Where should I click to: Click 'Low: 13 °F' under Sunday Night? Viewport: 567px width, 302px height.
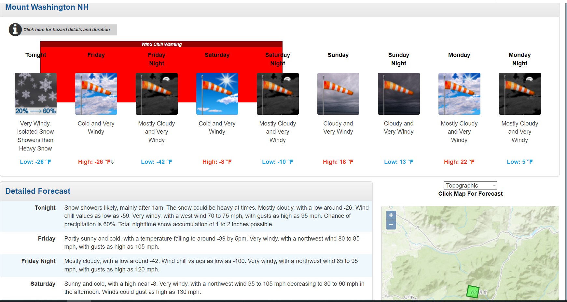(x=399, y=162)
